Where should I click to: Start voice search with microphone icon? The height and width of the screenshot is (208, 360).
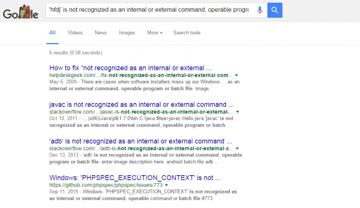[260, 10]
